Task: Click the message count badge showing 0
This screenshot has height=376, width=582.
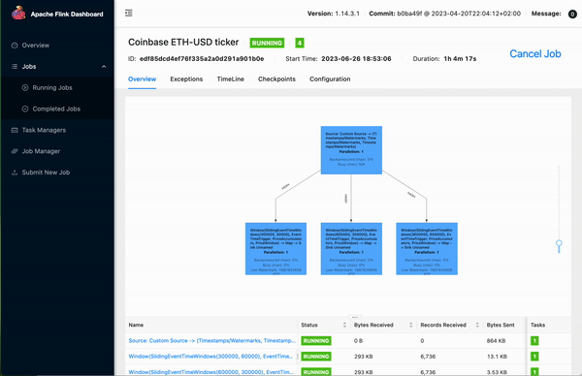Action: pos(572,15)
